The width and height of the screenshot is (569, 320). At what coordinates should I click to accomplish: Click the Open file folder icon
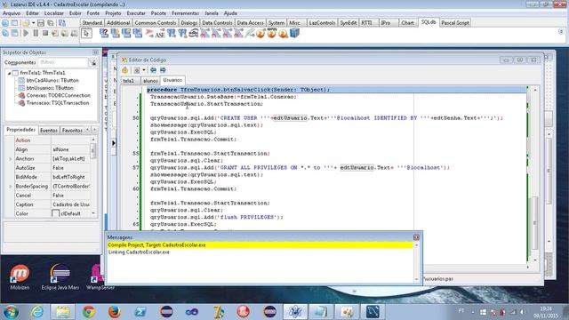26,23
